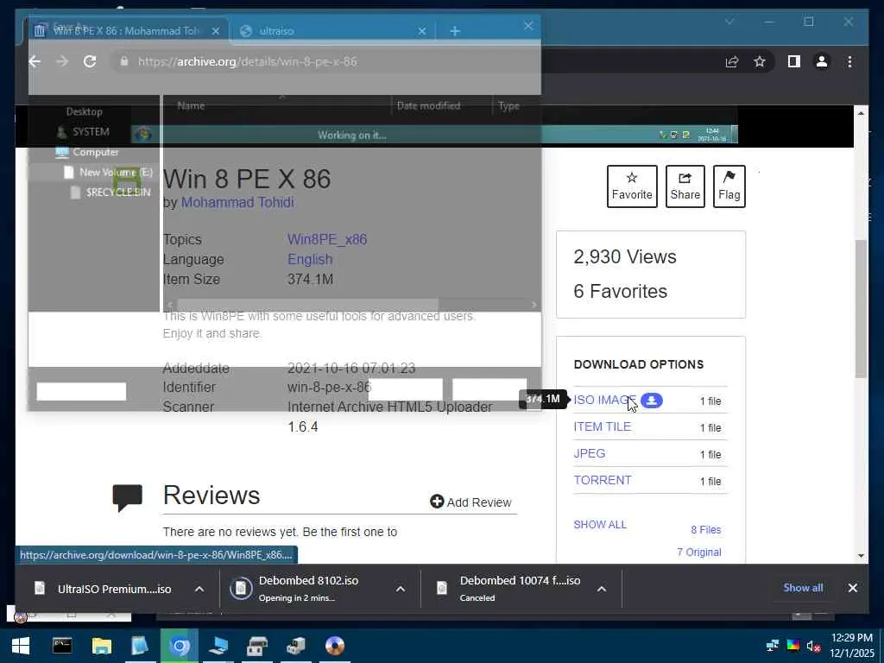Open Chrome side panel
884x663 pixels.
click(x=794, y=61)
